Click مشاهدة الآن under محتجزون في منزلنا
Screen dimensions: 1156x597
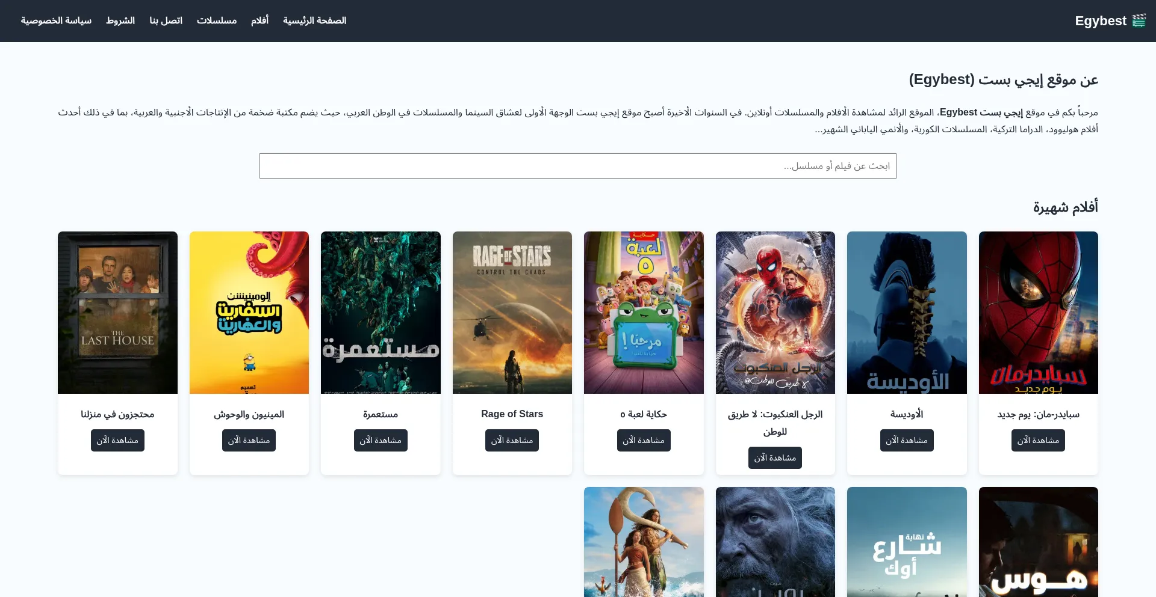click(117, 440)
